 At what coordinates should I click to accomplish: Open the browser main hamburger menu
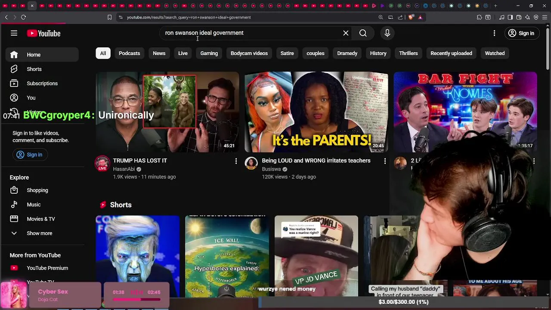[545, 17]
